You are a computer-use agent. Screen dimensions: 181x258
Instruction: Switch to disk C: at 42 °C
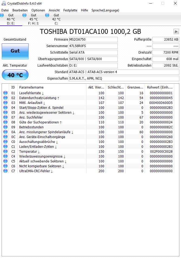click(x=56, y=19)
